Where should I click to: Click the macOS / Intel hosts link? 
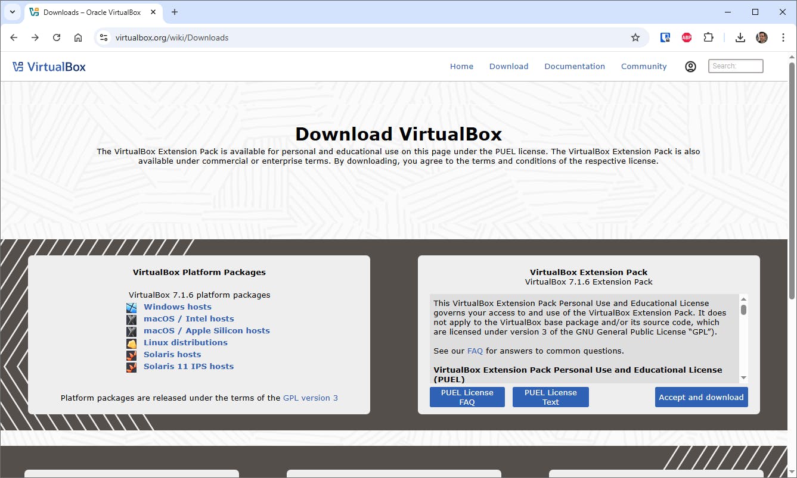(189, 319)
